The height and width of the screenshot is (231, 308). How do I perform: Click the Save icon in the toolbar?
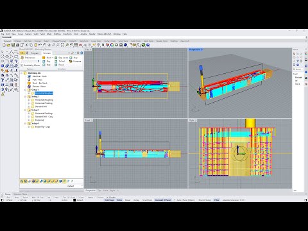[x=13, y=45]
